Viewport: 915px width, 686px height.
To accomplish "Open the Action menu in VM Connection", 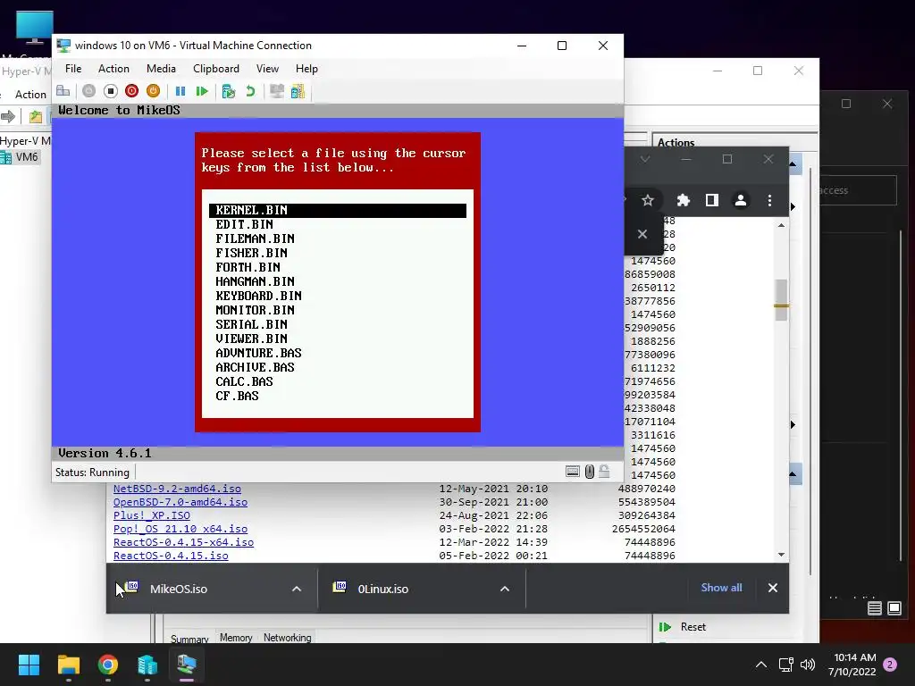I will [113, 69].
